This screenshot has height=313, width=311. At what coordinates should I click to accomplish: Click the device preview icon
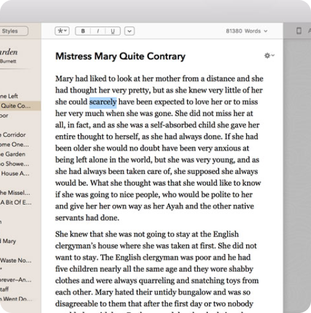pyautogui.click(x=299, y=31)
